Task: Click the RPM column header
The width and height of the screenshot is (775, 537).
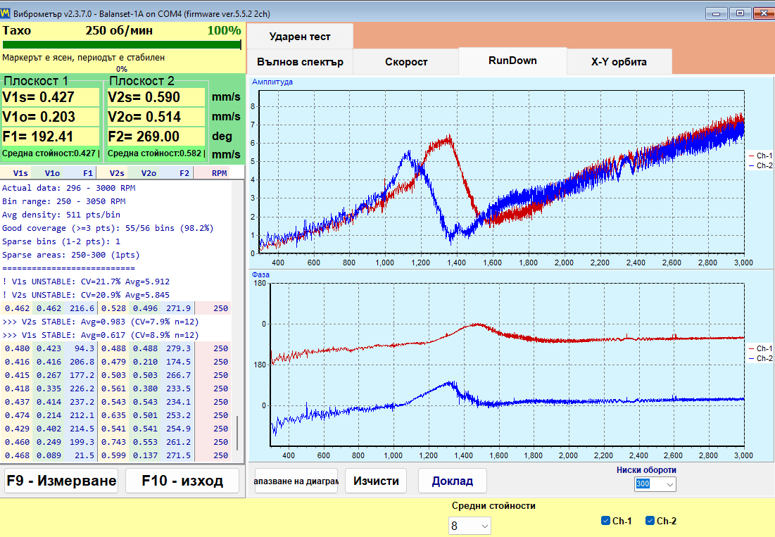Action: pyautogui.click(x=219, y=173)
